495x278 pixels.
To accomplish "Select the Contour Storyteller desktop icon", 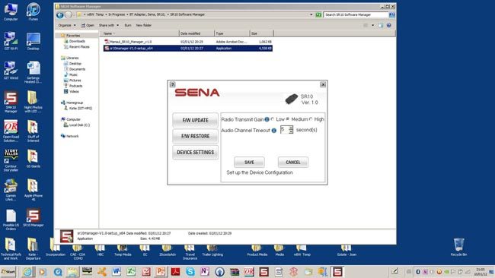I will tap(11, 160).
